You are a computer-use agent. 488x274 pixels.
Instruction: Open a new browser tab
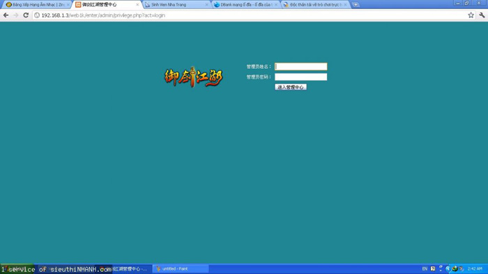356,5
